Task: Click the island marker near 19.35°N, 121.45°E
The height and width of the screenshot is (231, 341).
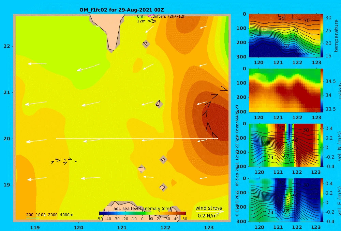Action: pos(142,169)
